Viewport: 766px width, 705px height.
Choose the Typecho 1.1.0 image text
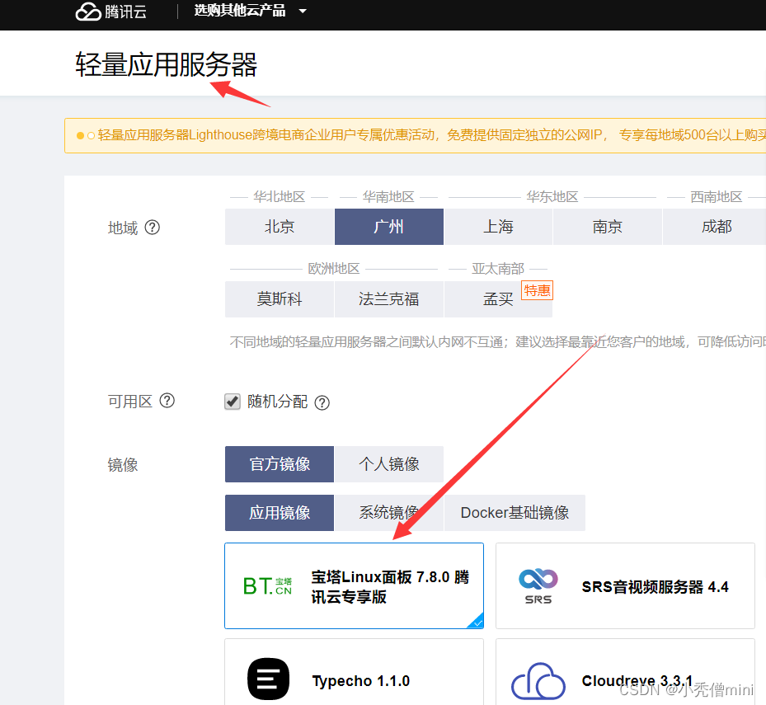[361, 680]
